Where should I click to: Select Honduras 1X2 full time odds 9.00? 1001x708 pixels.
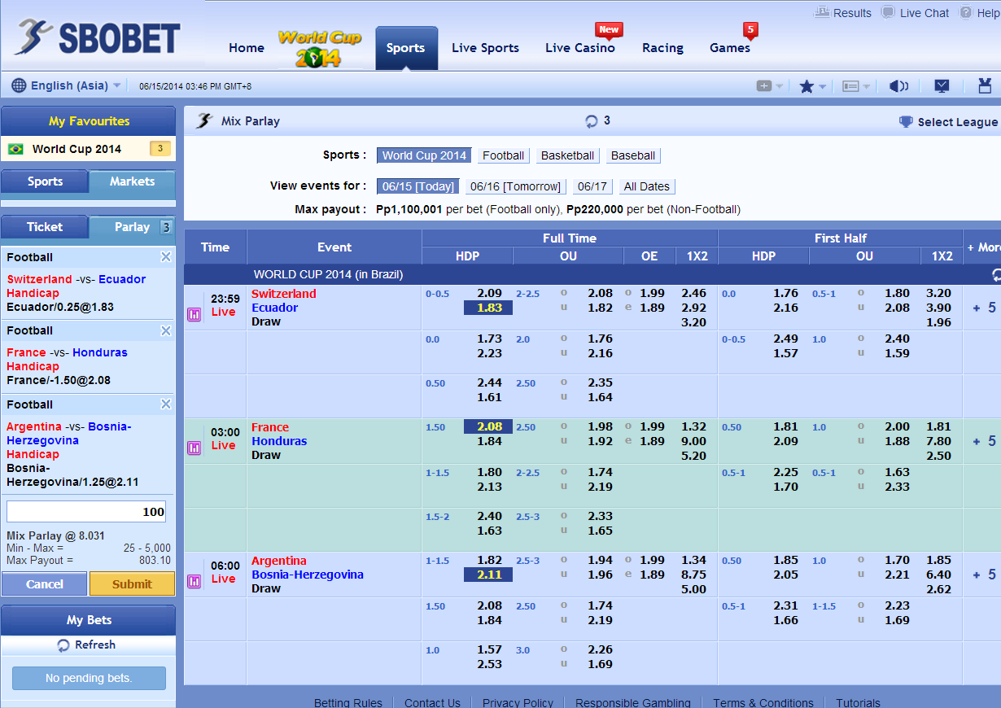click(694, 441)
